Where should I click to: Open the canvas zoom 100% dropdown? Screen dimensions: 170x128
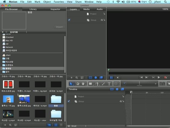tap(165, 9)
